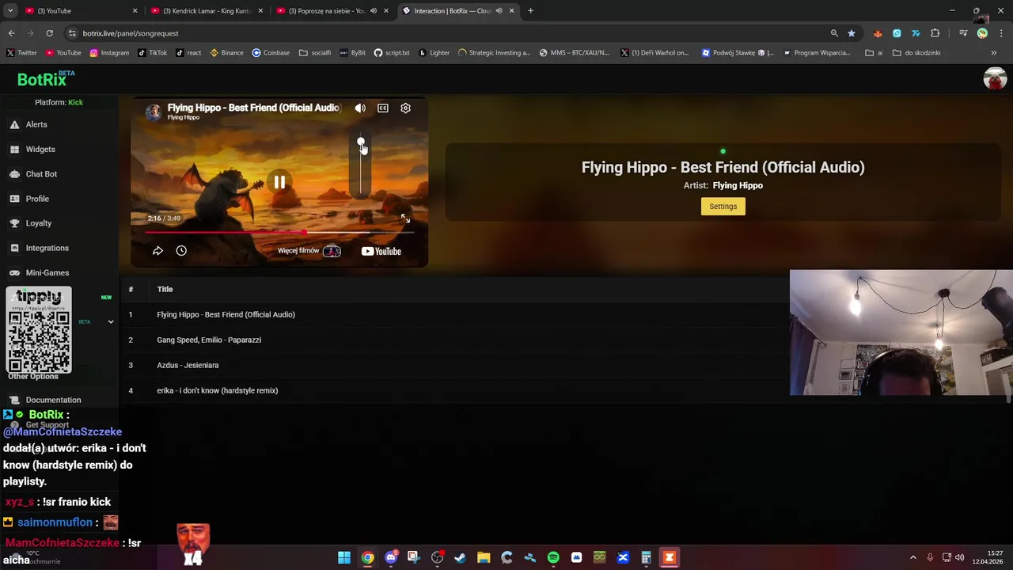Open Spotify from the taskbar
This screenshot has width=1013, height=570.
click(x=553, y=557)
